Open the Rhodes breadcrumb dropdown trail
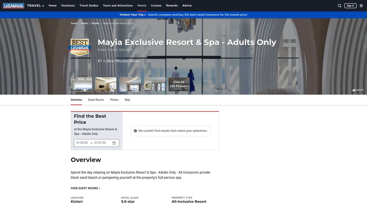Screen dimensions: 367x206 pos(95,23)
